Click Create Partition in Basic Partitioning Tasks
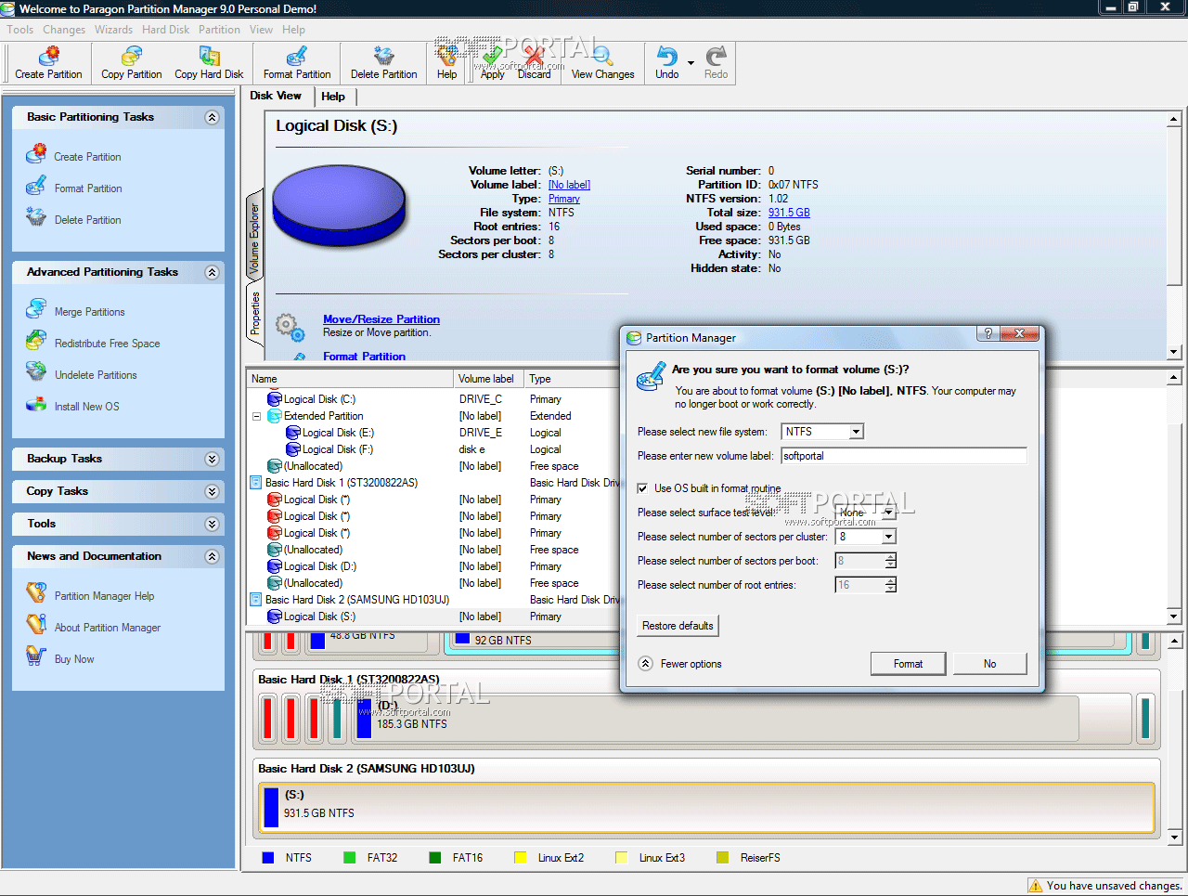The width and height of the screenshot is (1188, 896). point(87,157)
